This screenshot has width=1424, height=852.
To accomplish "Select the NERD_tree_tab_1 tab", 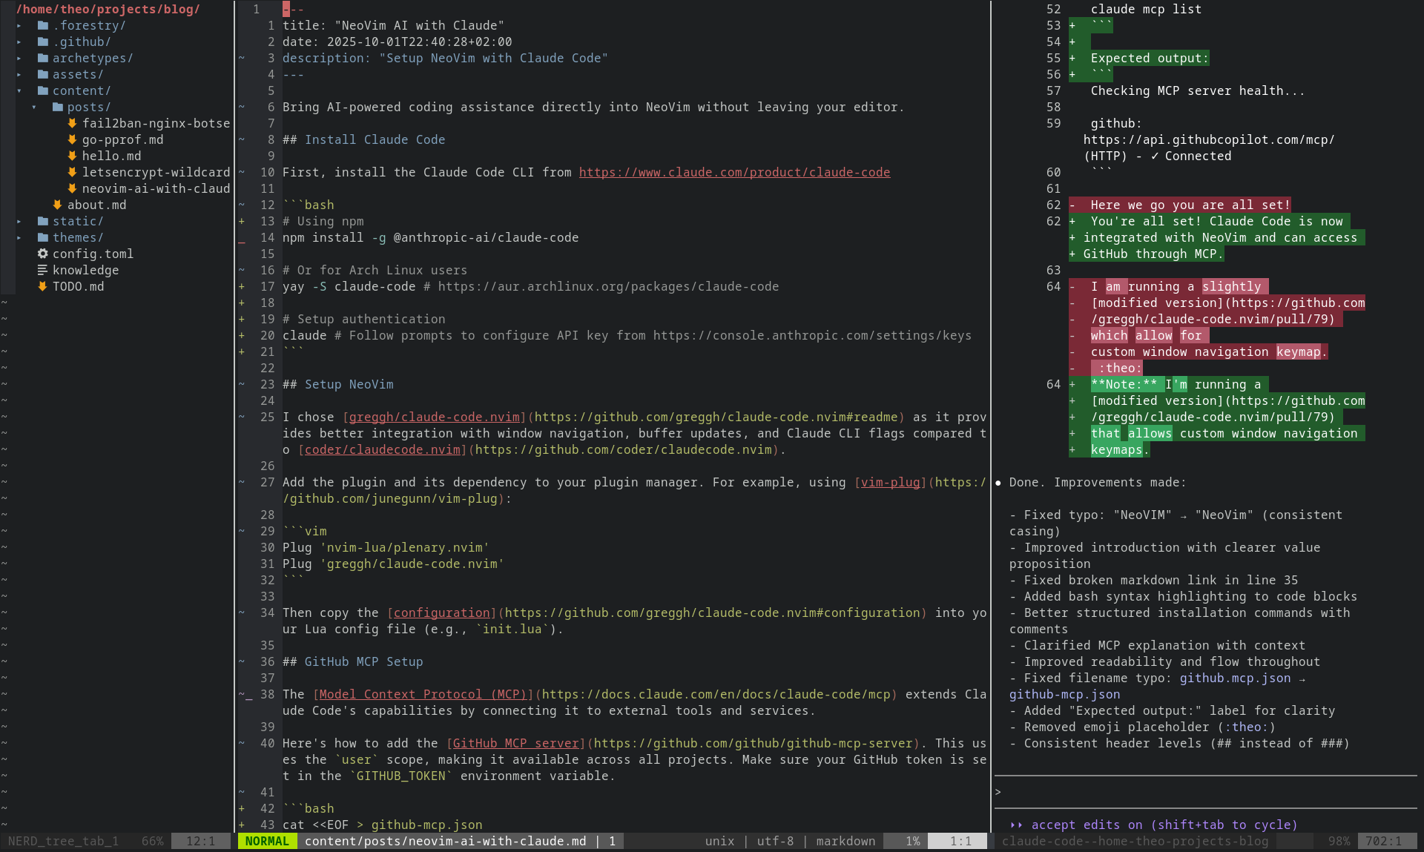I will coord(62,841).
